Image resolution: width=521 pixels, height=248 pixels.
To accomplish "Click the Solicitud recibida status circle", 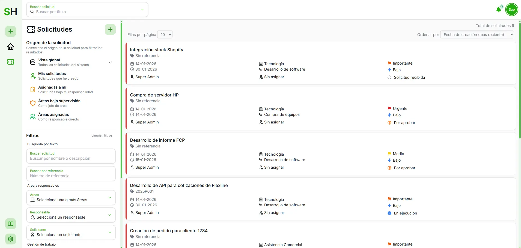I will tap(389, 77).
